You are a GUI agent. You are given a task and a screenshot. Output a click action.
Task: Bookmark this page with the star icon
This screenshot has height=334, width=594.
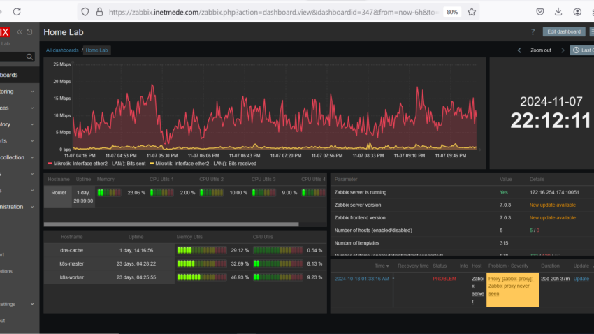[x=472, y=12]
